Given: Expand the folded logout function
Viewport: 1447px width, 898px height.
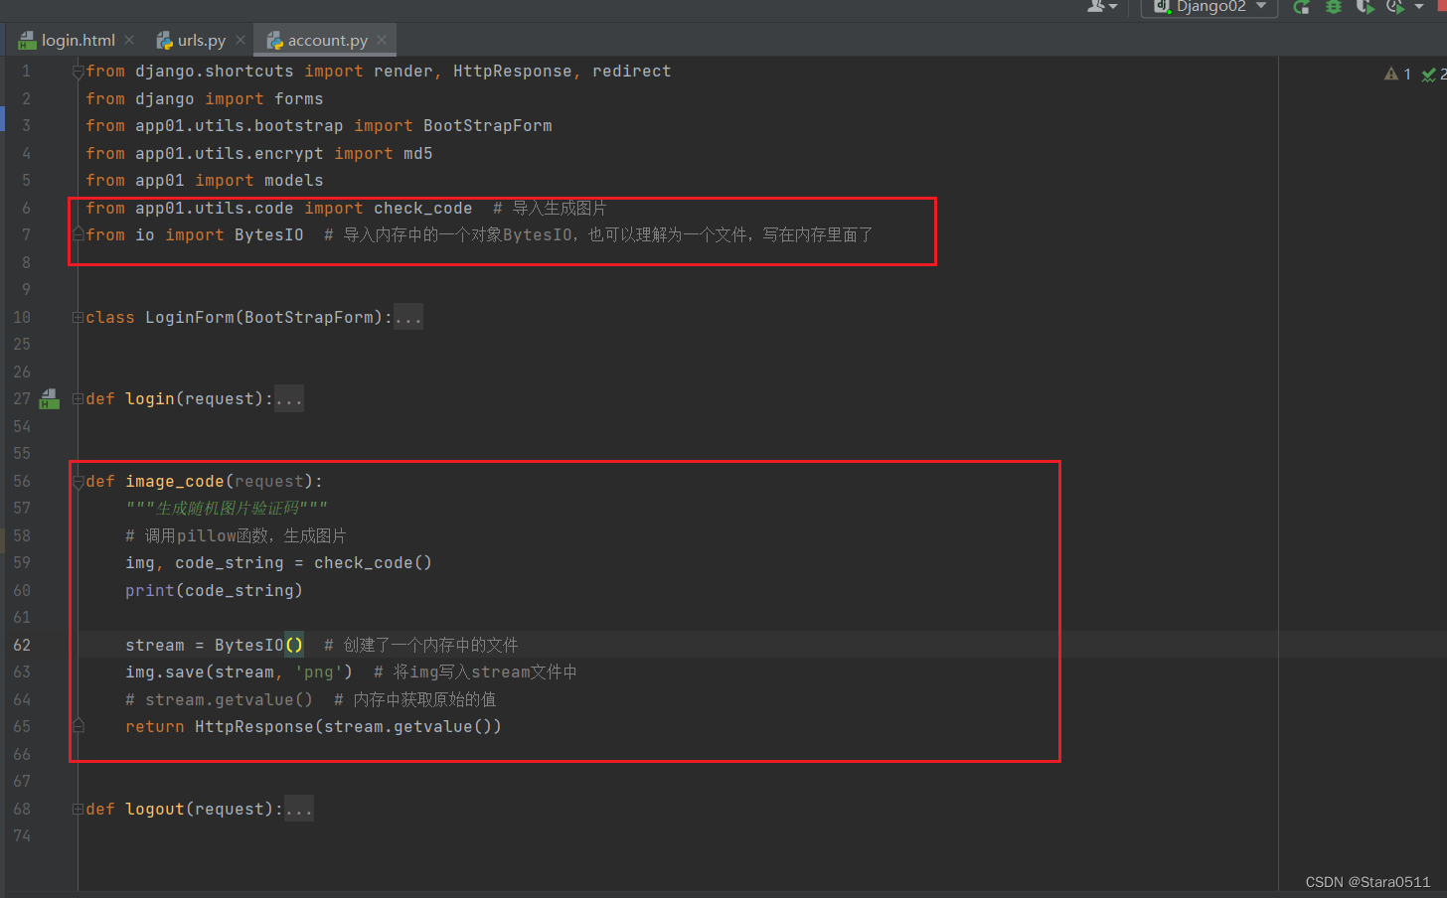Looking at the screenshot, I should (78, 810).
